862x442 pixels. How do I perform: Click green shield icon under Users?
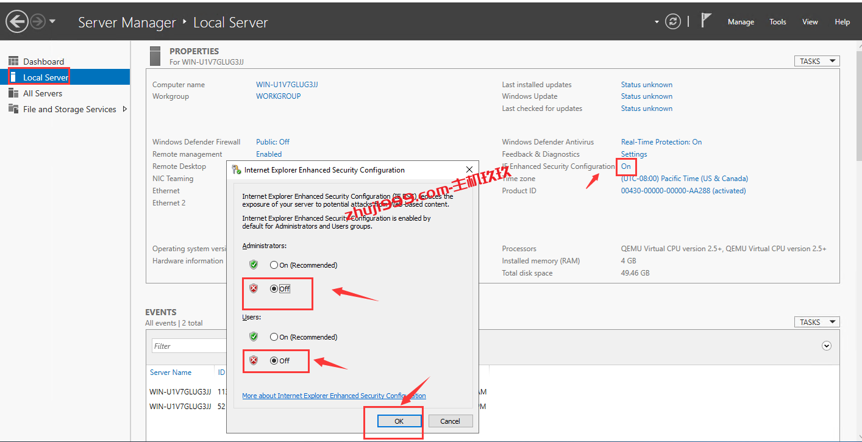(x=254, y=337)
